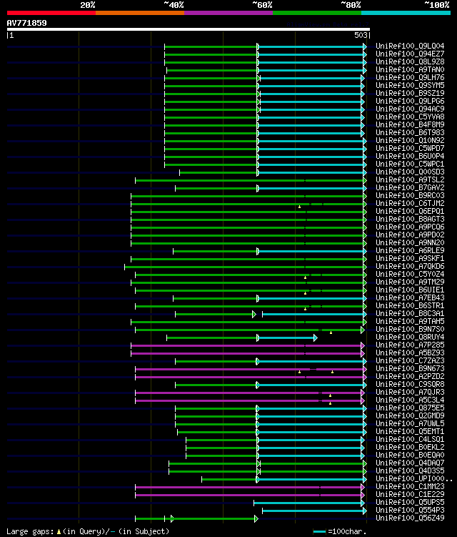
Task: Choose the UniRef100_C5YVA8 hit label
Action: click(410, 117)
